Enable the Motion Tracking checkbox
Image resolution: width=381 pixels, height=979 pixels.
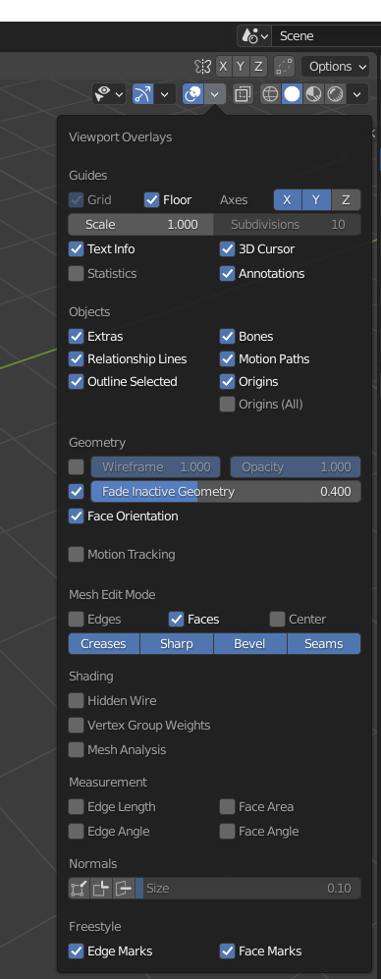coord(77,555)
